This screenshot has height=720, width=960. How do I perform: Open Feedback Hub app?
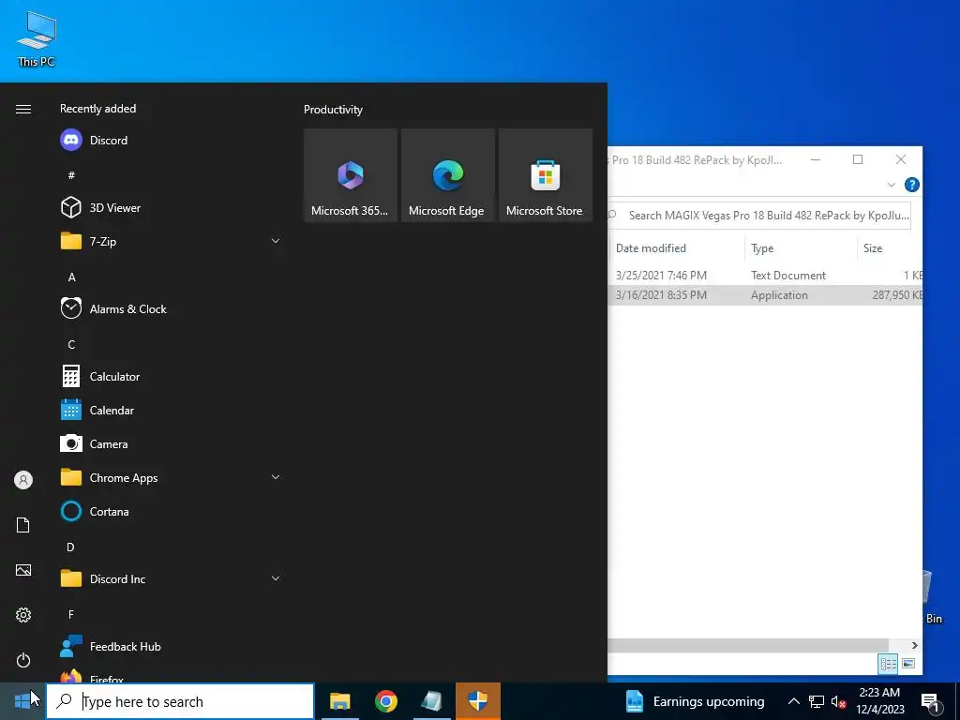click(171, 646)
